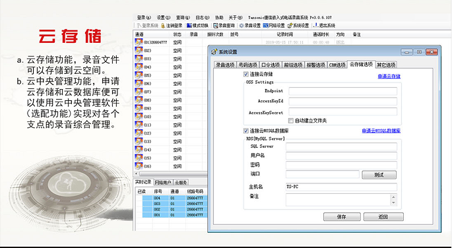The image size is (452, 248).
Task: Click the down arrow in 备注 box
Action: click(394, 202)
